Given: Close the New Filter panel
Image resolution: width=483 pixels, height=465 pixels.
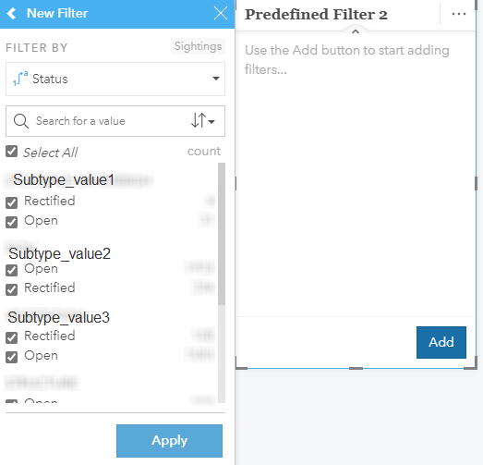Looking at the screenshot, I should tap(221, 13).
